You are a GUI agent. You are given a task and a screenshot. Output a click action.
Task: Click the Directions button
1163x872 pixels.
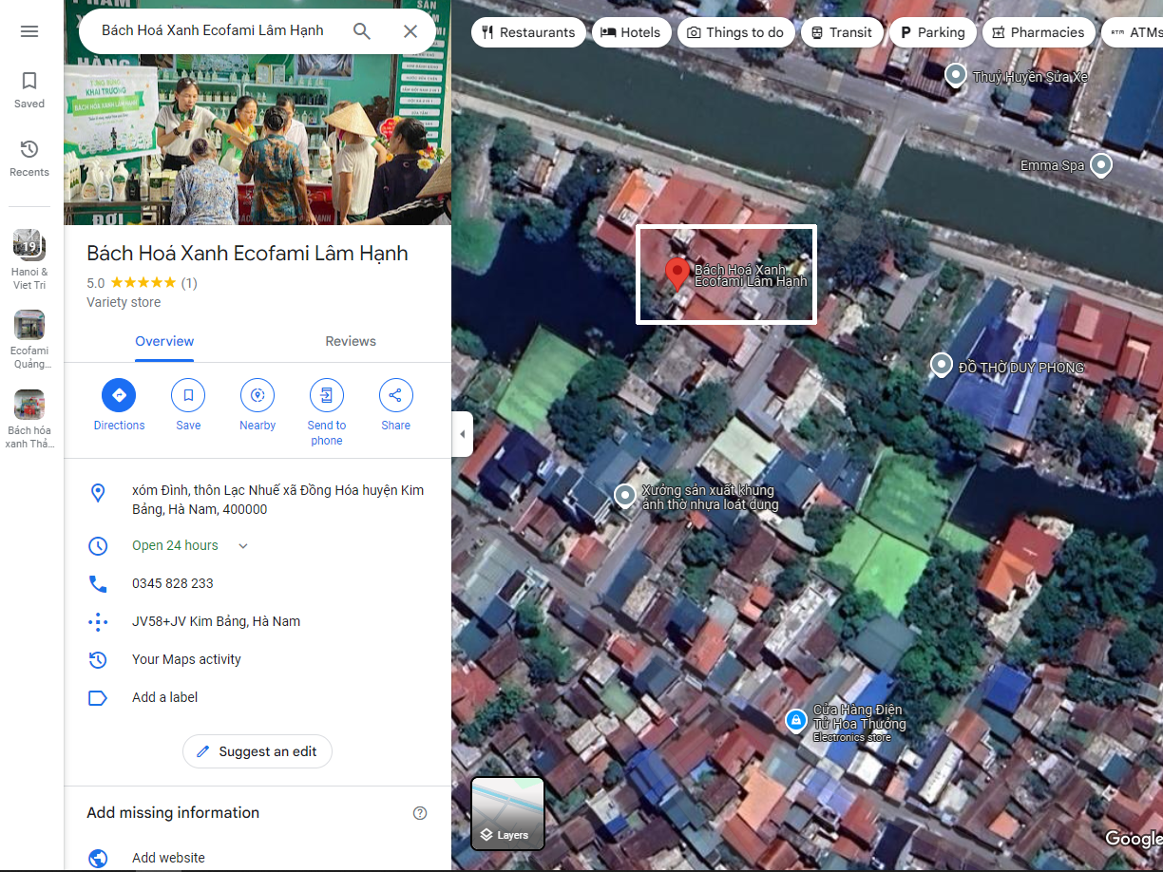pos(119,395)
